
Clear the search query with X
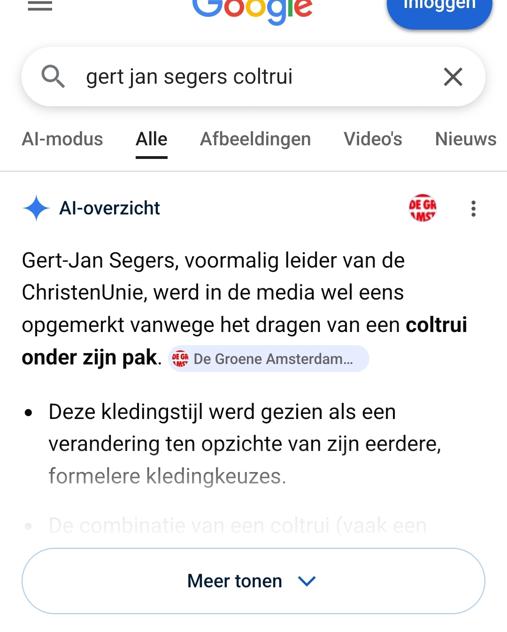pyautogui.click(x=453, y=77)
